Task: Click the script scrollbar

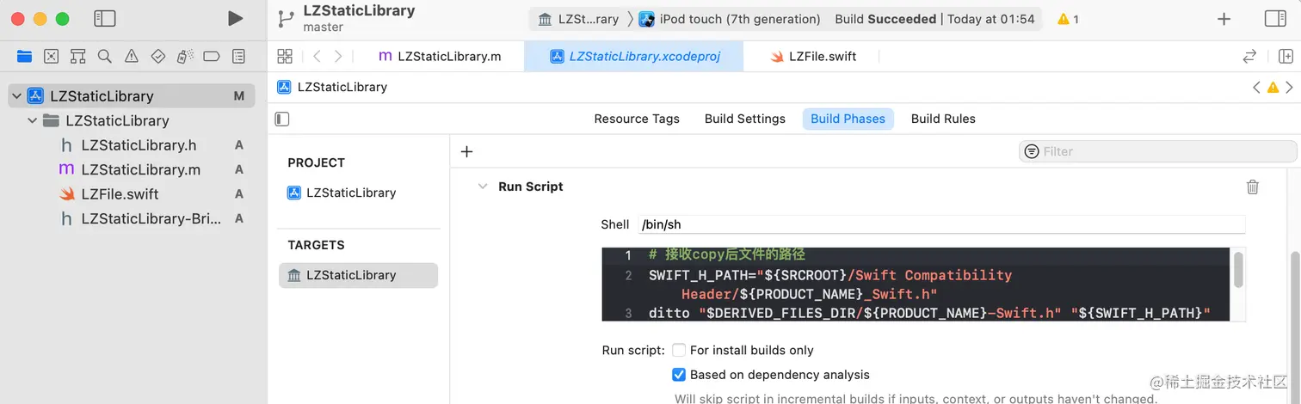Action: tap(1238, 269)
